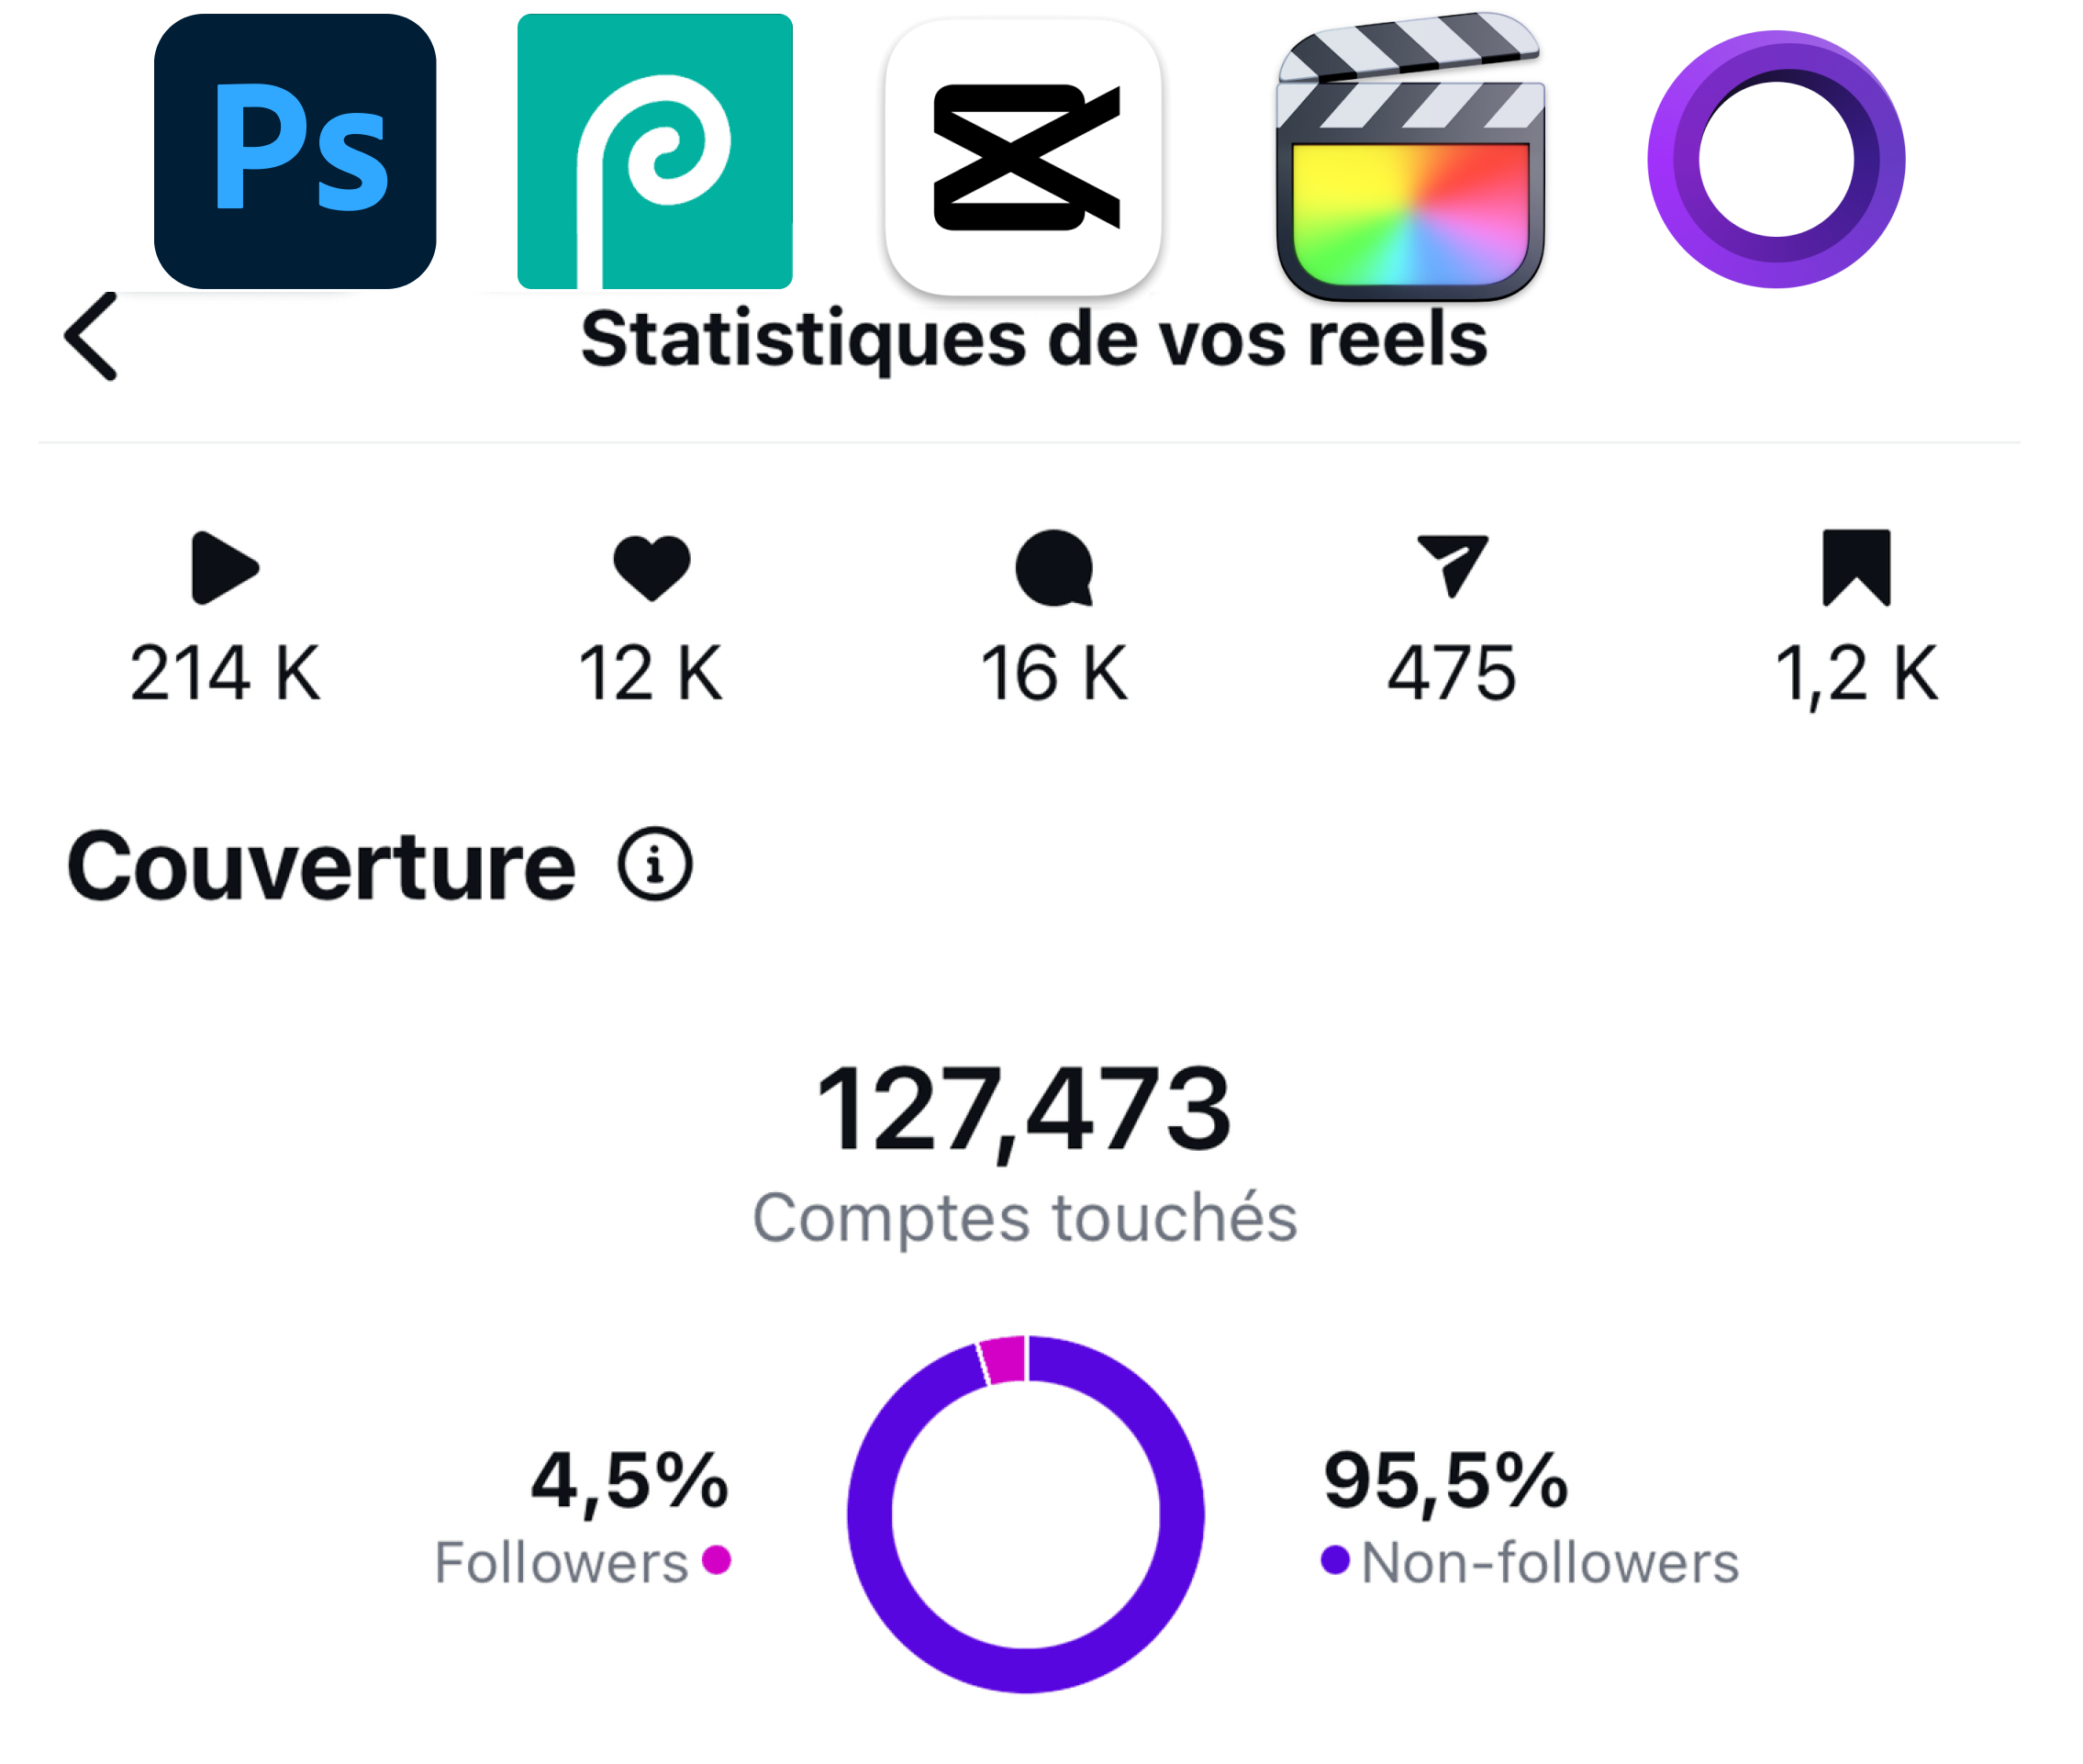This screenshot has height=1764, width=2083.
Task: Select the 127,473 accounts reached number
Action: (1024, 1110)
